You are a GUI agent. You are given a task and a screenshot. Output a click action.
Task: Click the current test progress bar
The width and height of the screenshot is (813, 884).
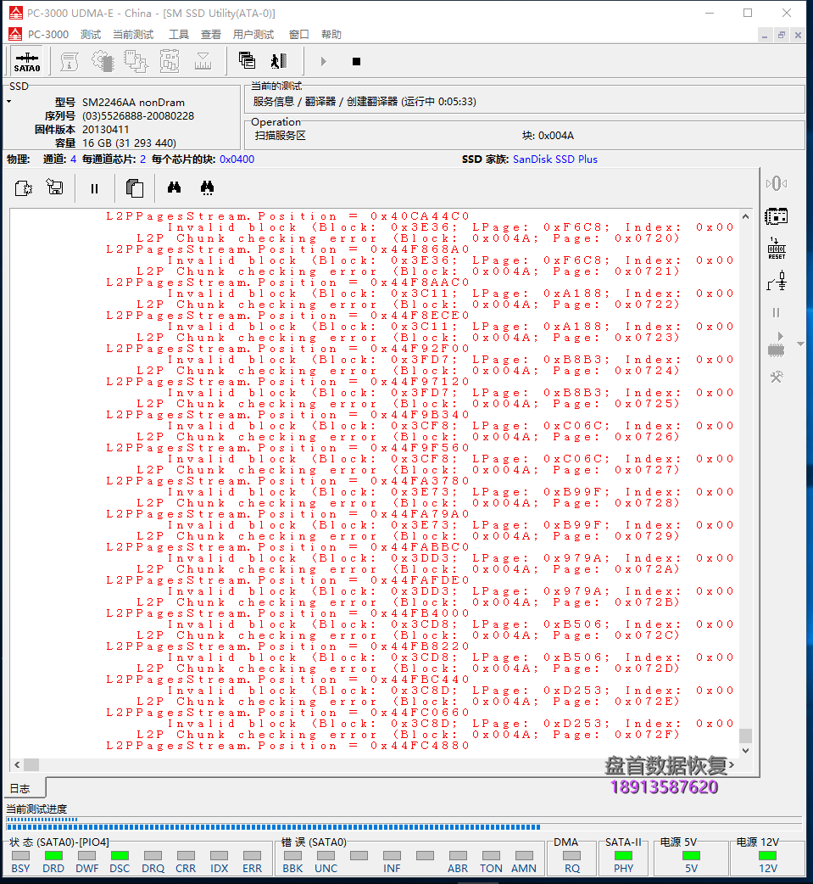click(404, 827)
